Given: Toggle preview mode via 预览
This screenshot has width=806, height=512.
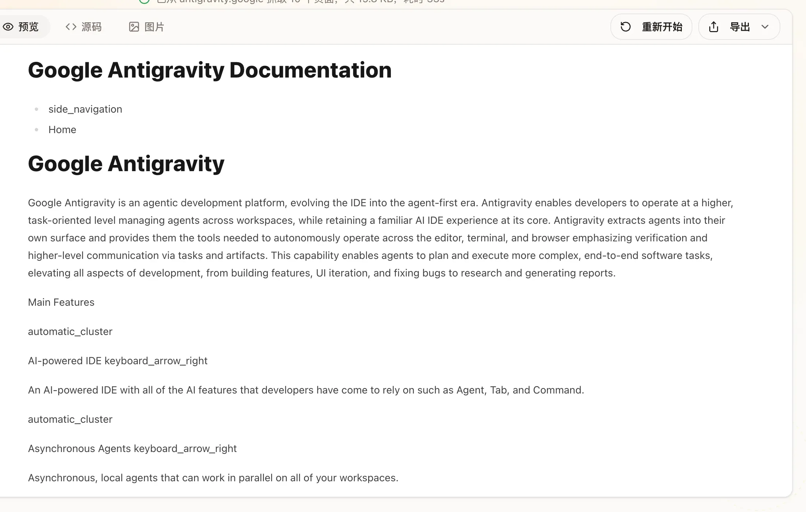Looking at the screenshot, I should [25, 27].
